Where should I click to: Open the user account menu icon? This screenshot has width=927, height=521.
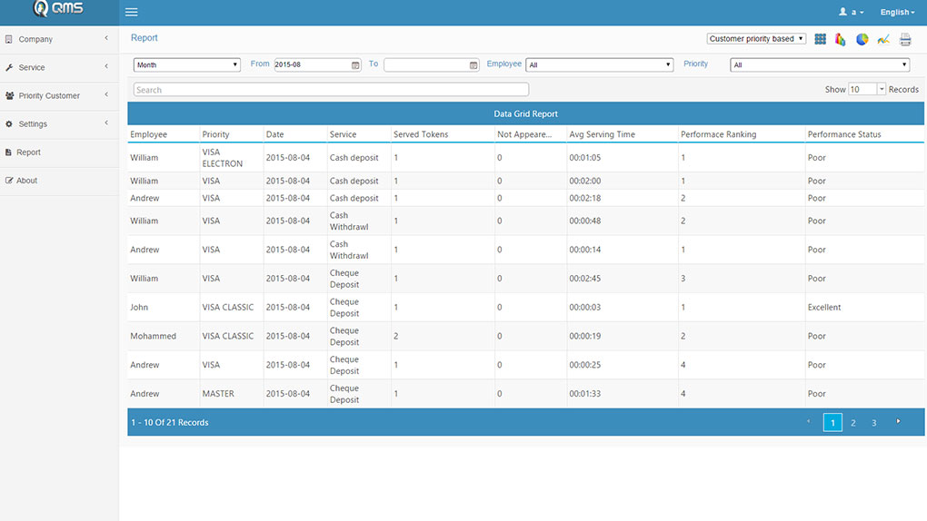click(843, 12)
